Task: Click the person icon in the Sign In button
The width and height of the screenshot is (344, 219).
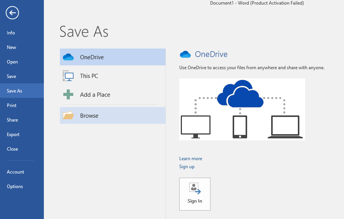Action: 195,188
